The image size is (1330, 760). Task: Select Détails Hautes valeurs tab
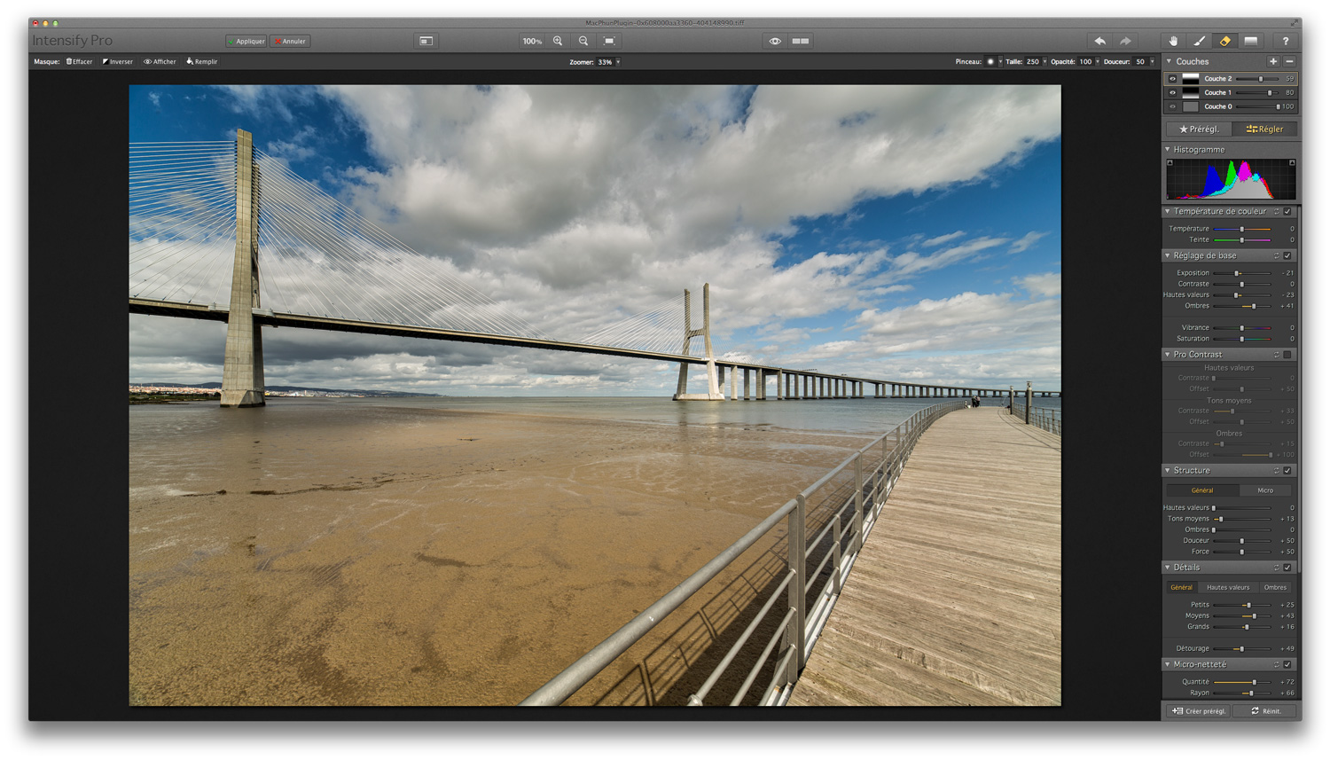pos(1228,588)
